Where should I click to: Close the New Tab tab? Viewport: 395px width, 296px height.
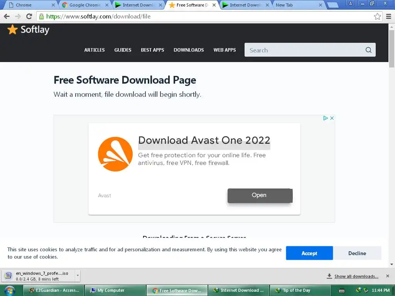click(x=321, y=5)
